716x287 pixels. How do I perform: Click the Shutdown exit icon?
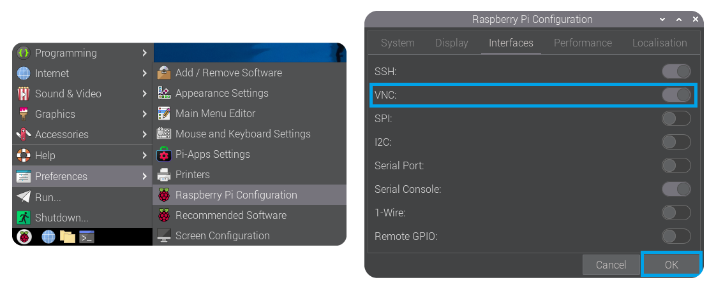(23, 217)
